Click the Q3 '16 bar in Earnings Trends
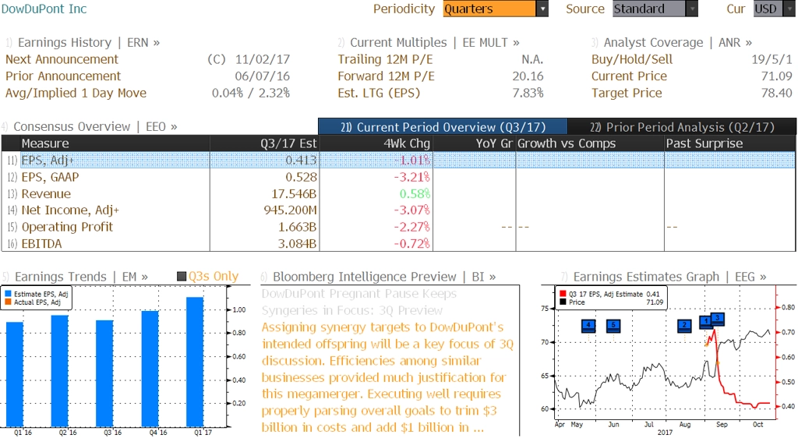The image size is (798, 438). point(105,373)
